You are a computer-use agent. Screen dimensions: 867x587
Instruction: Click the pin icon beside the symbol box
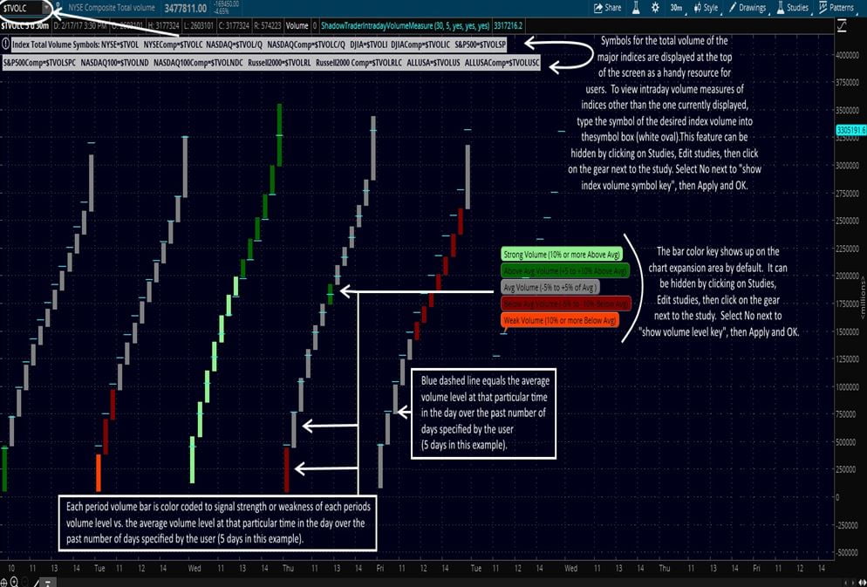[x=58, y=9]
